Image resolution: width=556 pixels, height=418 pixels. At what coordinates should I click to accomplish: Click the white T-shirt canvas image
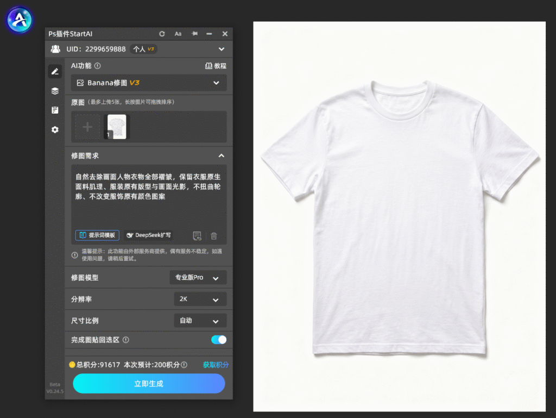click(399, 216)
